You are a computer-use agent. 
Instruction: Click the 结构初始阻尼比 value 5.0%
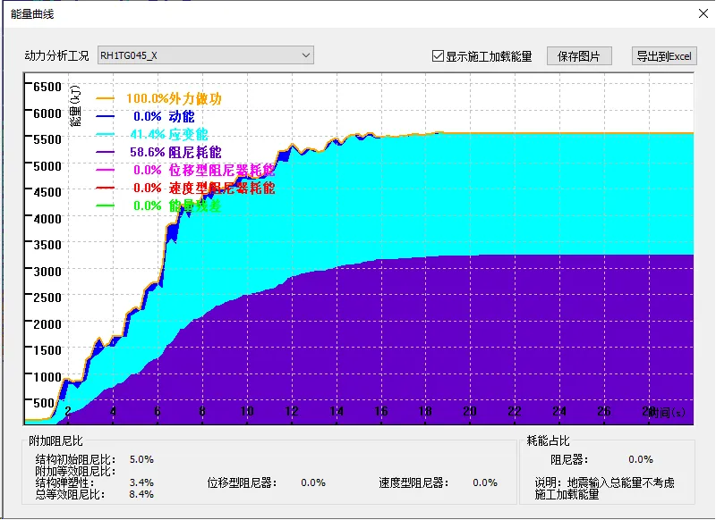(141, 459)
